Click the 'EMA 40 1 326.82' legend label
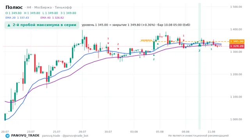 point(52,18)
